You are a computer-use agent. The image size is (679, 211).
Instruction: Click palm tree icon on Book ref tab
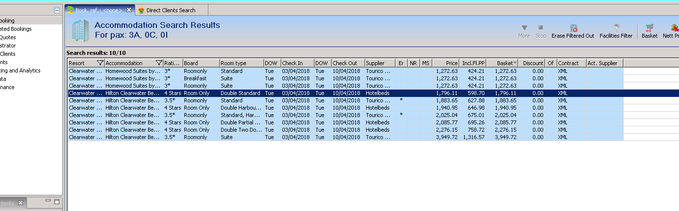click(70, 10)
